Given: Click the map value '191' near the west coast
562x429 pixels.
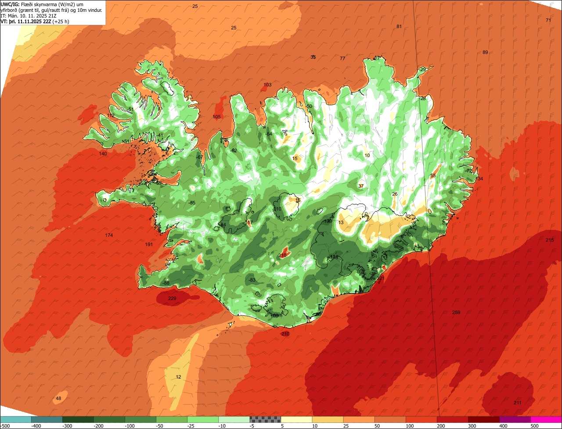Looking at the screenshot, I should (149, 244).
